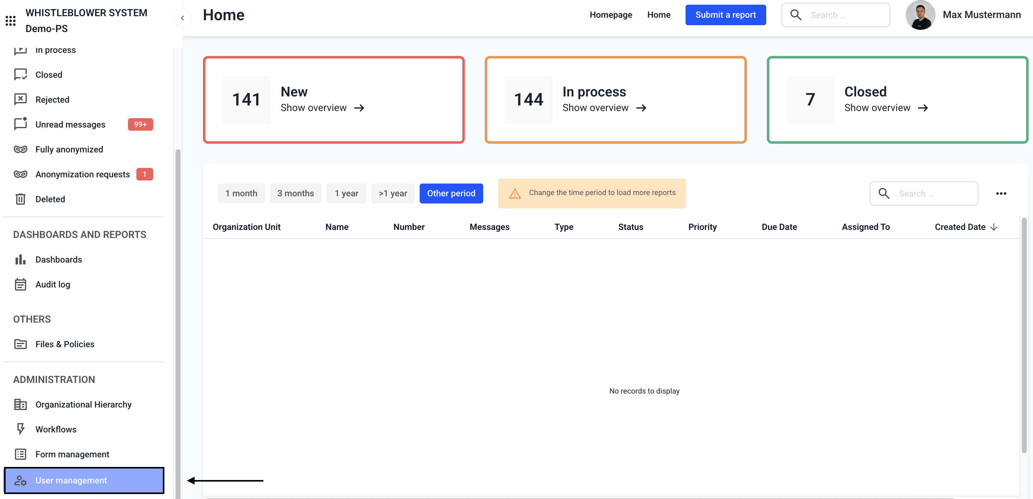Open Deleted reports trash icon
Image resolution: width=1033 pixels, height=499 pixels.
[x=21, y=199]
